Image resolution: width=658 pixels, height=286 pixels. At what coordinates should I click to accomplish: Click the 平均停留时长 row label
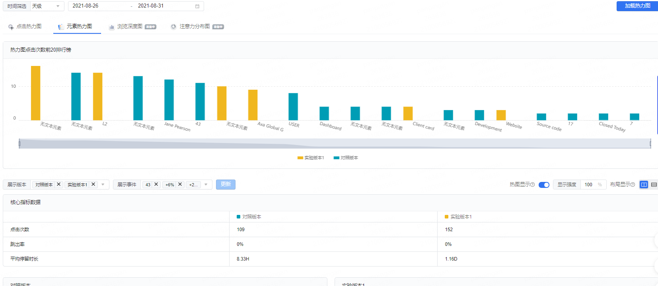coord(24,259)
